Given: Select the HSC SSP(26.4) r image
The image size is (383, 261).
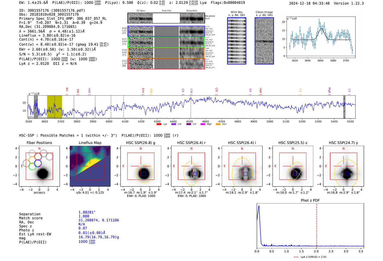Looking at the screenshot, I should [191, 166].
